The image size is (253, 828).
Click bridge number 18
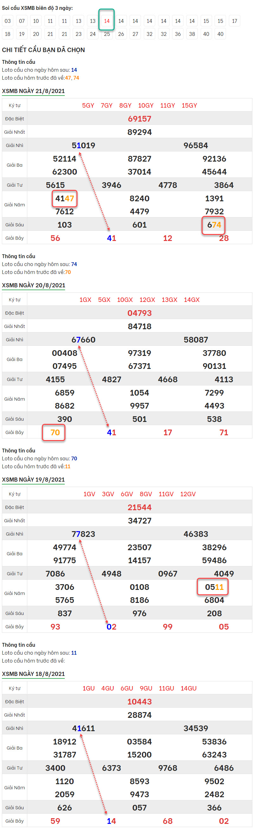click(x=8, y=34)
